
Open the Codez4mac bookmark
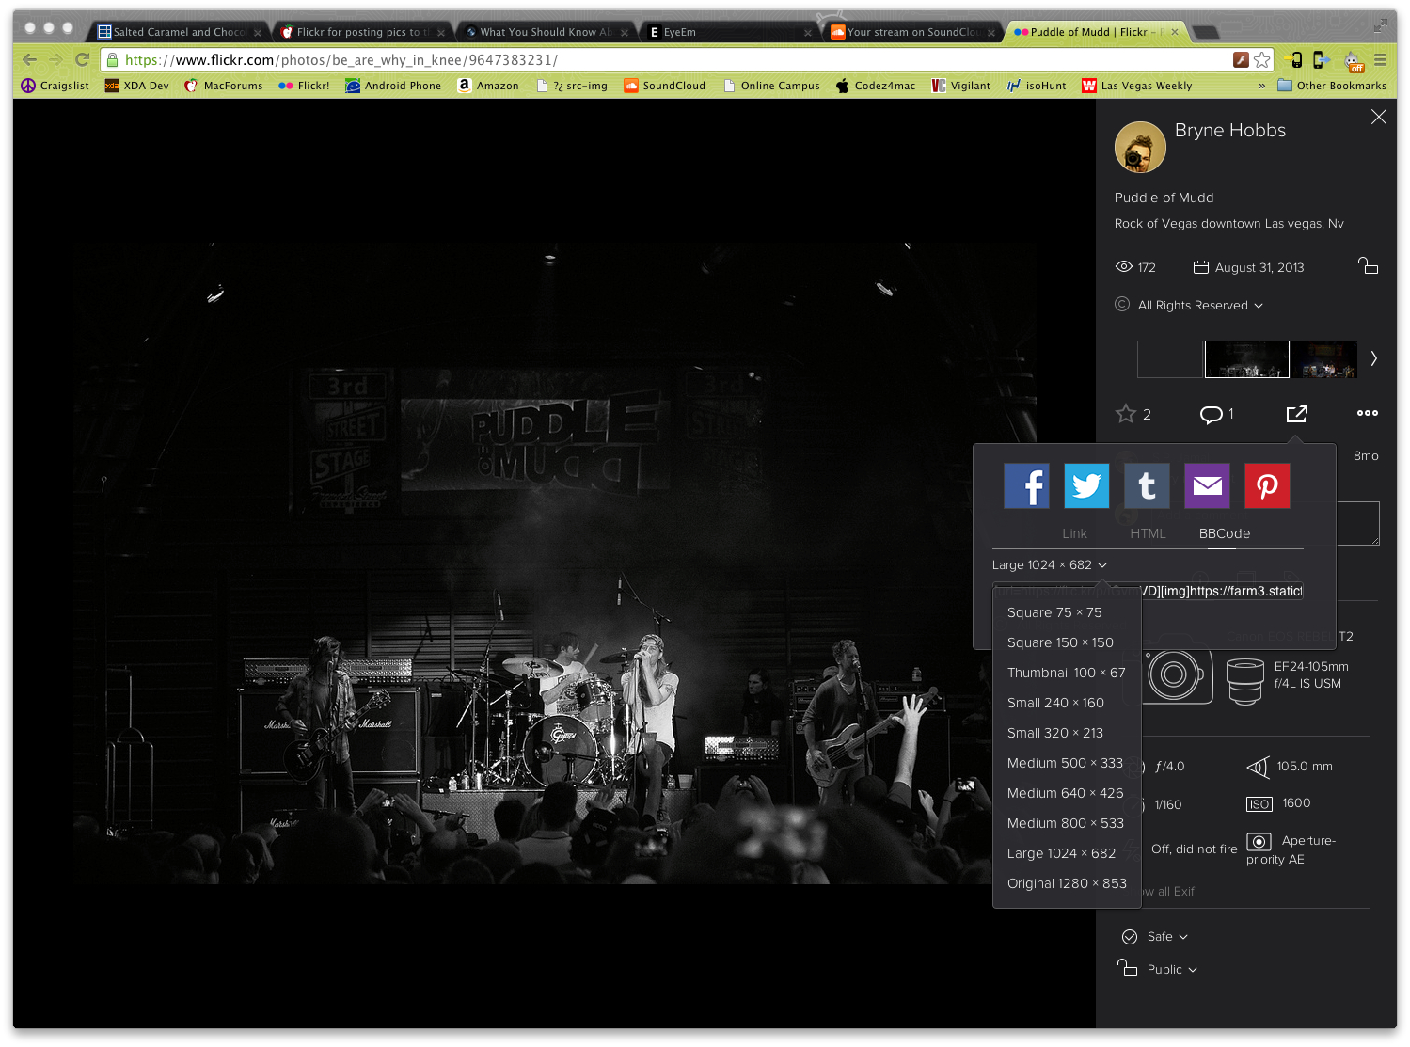(x=875, y=86)
